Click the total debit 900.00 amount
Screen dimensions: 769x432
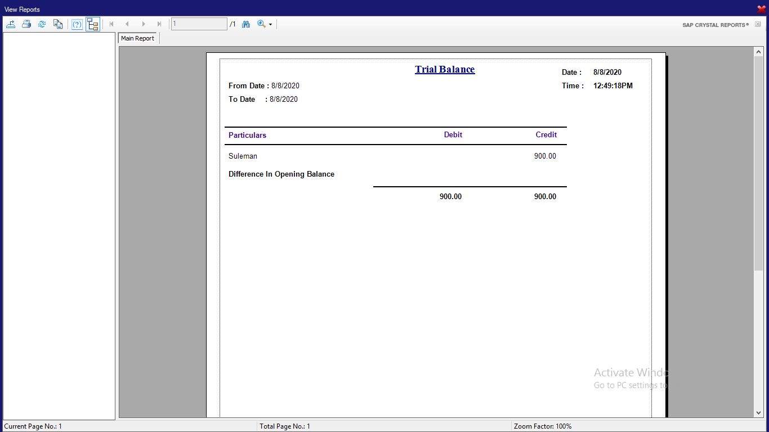(450, 197)
